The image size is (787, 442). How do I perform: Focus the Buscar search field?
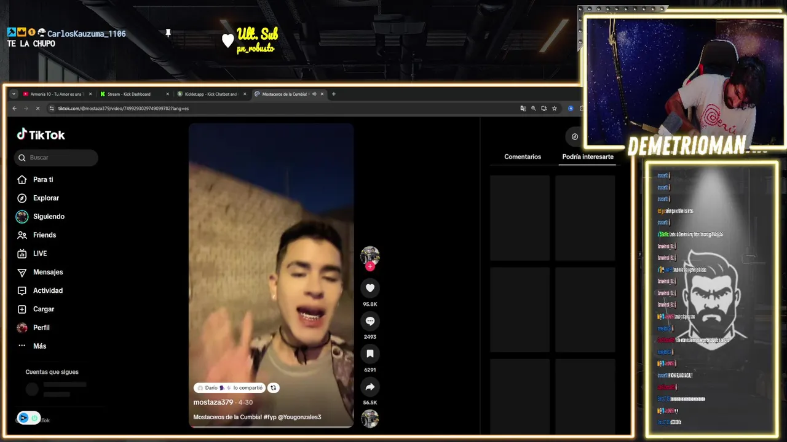56,158
